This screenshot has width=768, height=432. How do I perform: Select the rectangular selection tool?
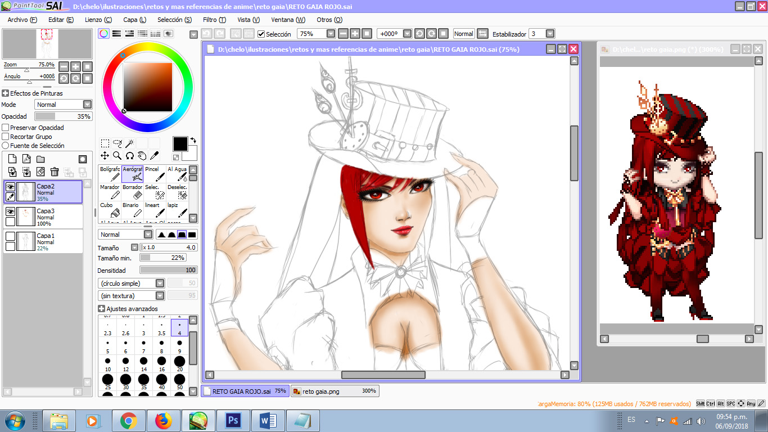pyautogui.click(x=105, y=143)
